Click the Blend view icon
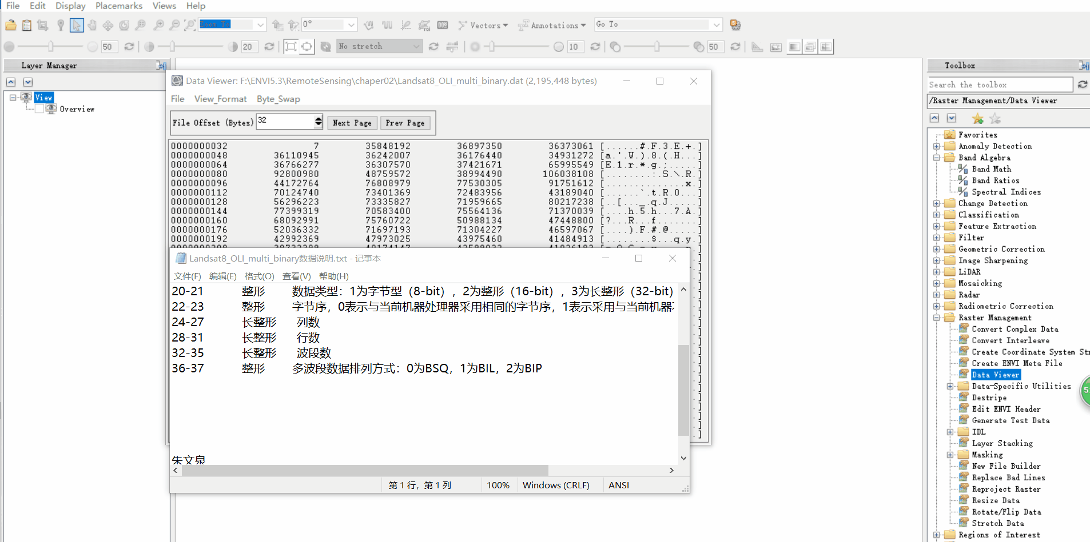Image resolution: width=1090 pixels, height=542 pixels. coord(794,47)
